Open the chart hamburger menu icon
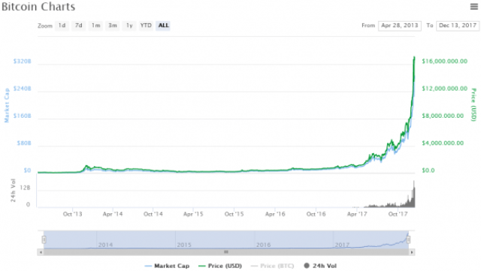This screenshot has width=481, height=271. [474, 6]
